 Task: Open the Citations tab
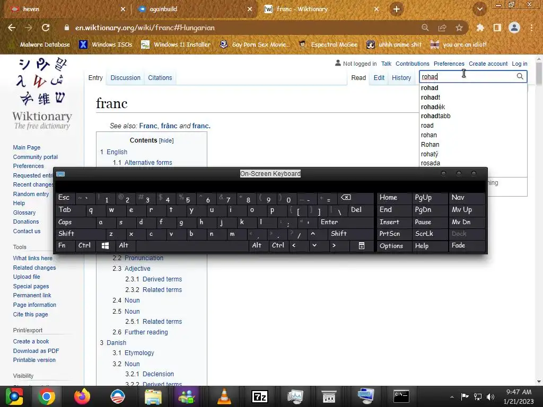tap(160, 78)
